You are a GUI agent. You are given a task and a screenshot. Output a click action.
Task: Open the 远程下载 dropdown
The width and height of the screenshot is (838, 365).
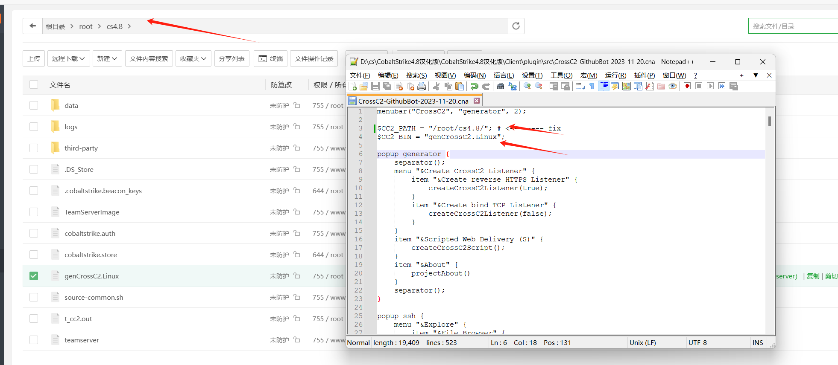68,58
